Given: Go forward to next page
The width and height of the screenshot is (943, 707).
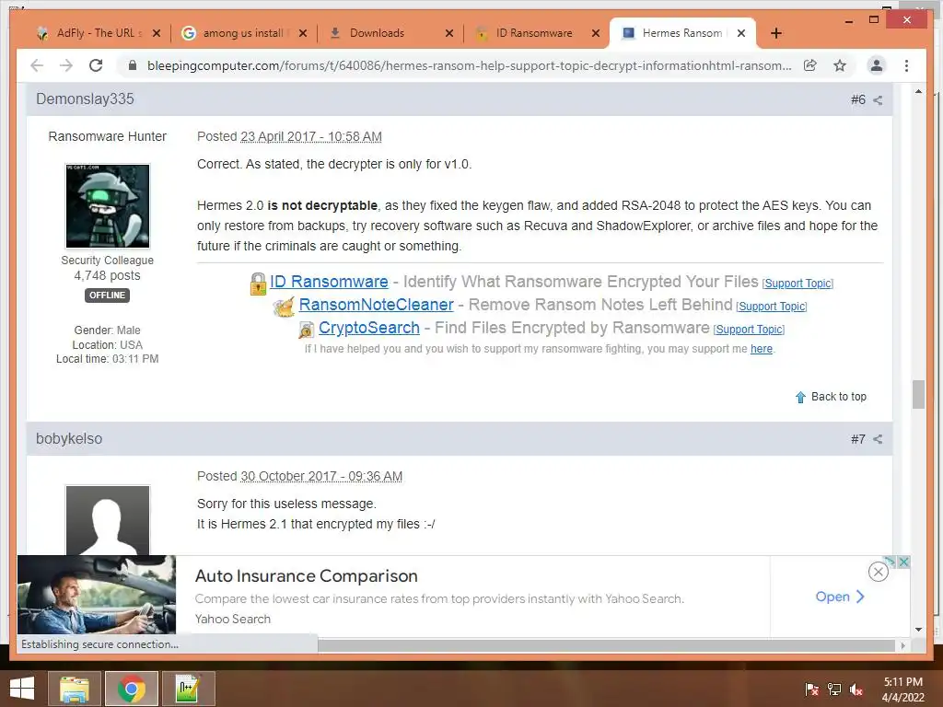Looking at the screenshot, I should pos(66,65).
